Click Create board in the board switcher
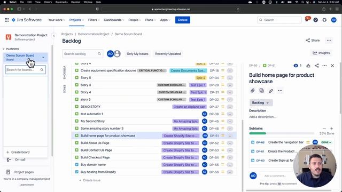The height and width of the screenshot is (192, 342). point(18,152)
